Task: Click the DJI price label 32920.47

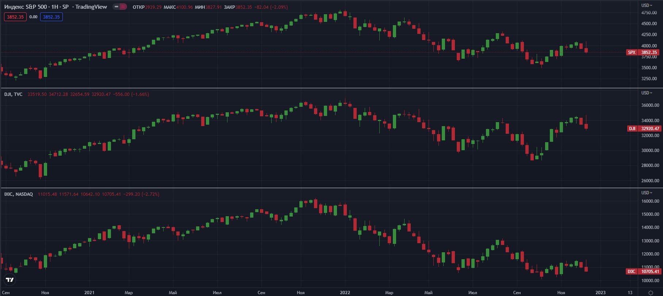Action: pyautogui.click(x=644, y=128)
